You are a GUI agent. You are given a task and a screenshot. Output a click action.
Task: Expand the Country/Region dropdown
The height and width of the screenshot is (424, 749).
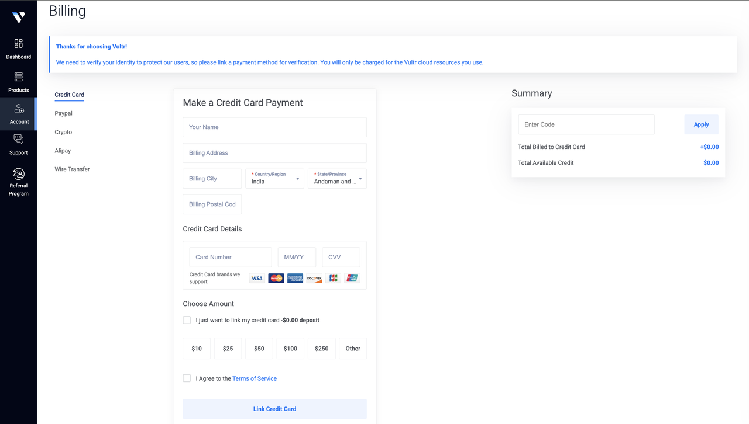coord(274,179)
